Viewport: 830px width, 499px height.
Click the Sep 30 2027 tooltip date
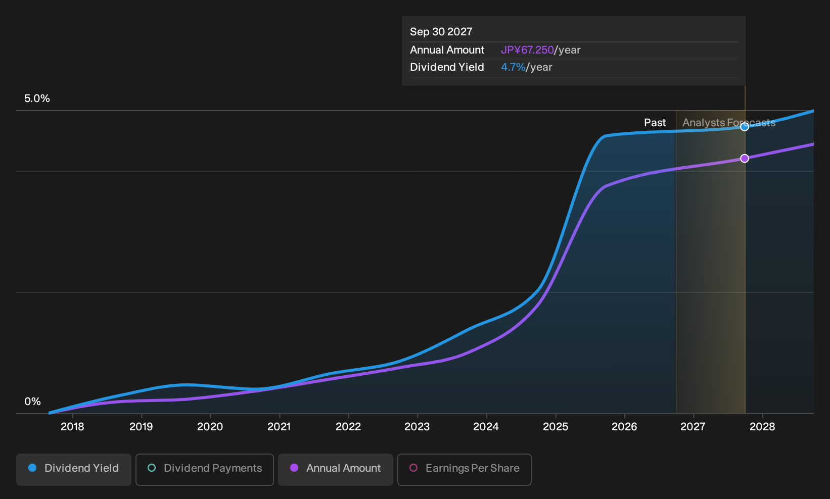[441, 32]
